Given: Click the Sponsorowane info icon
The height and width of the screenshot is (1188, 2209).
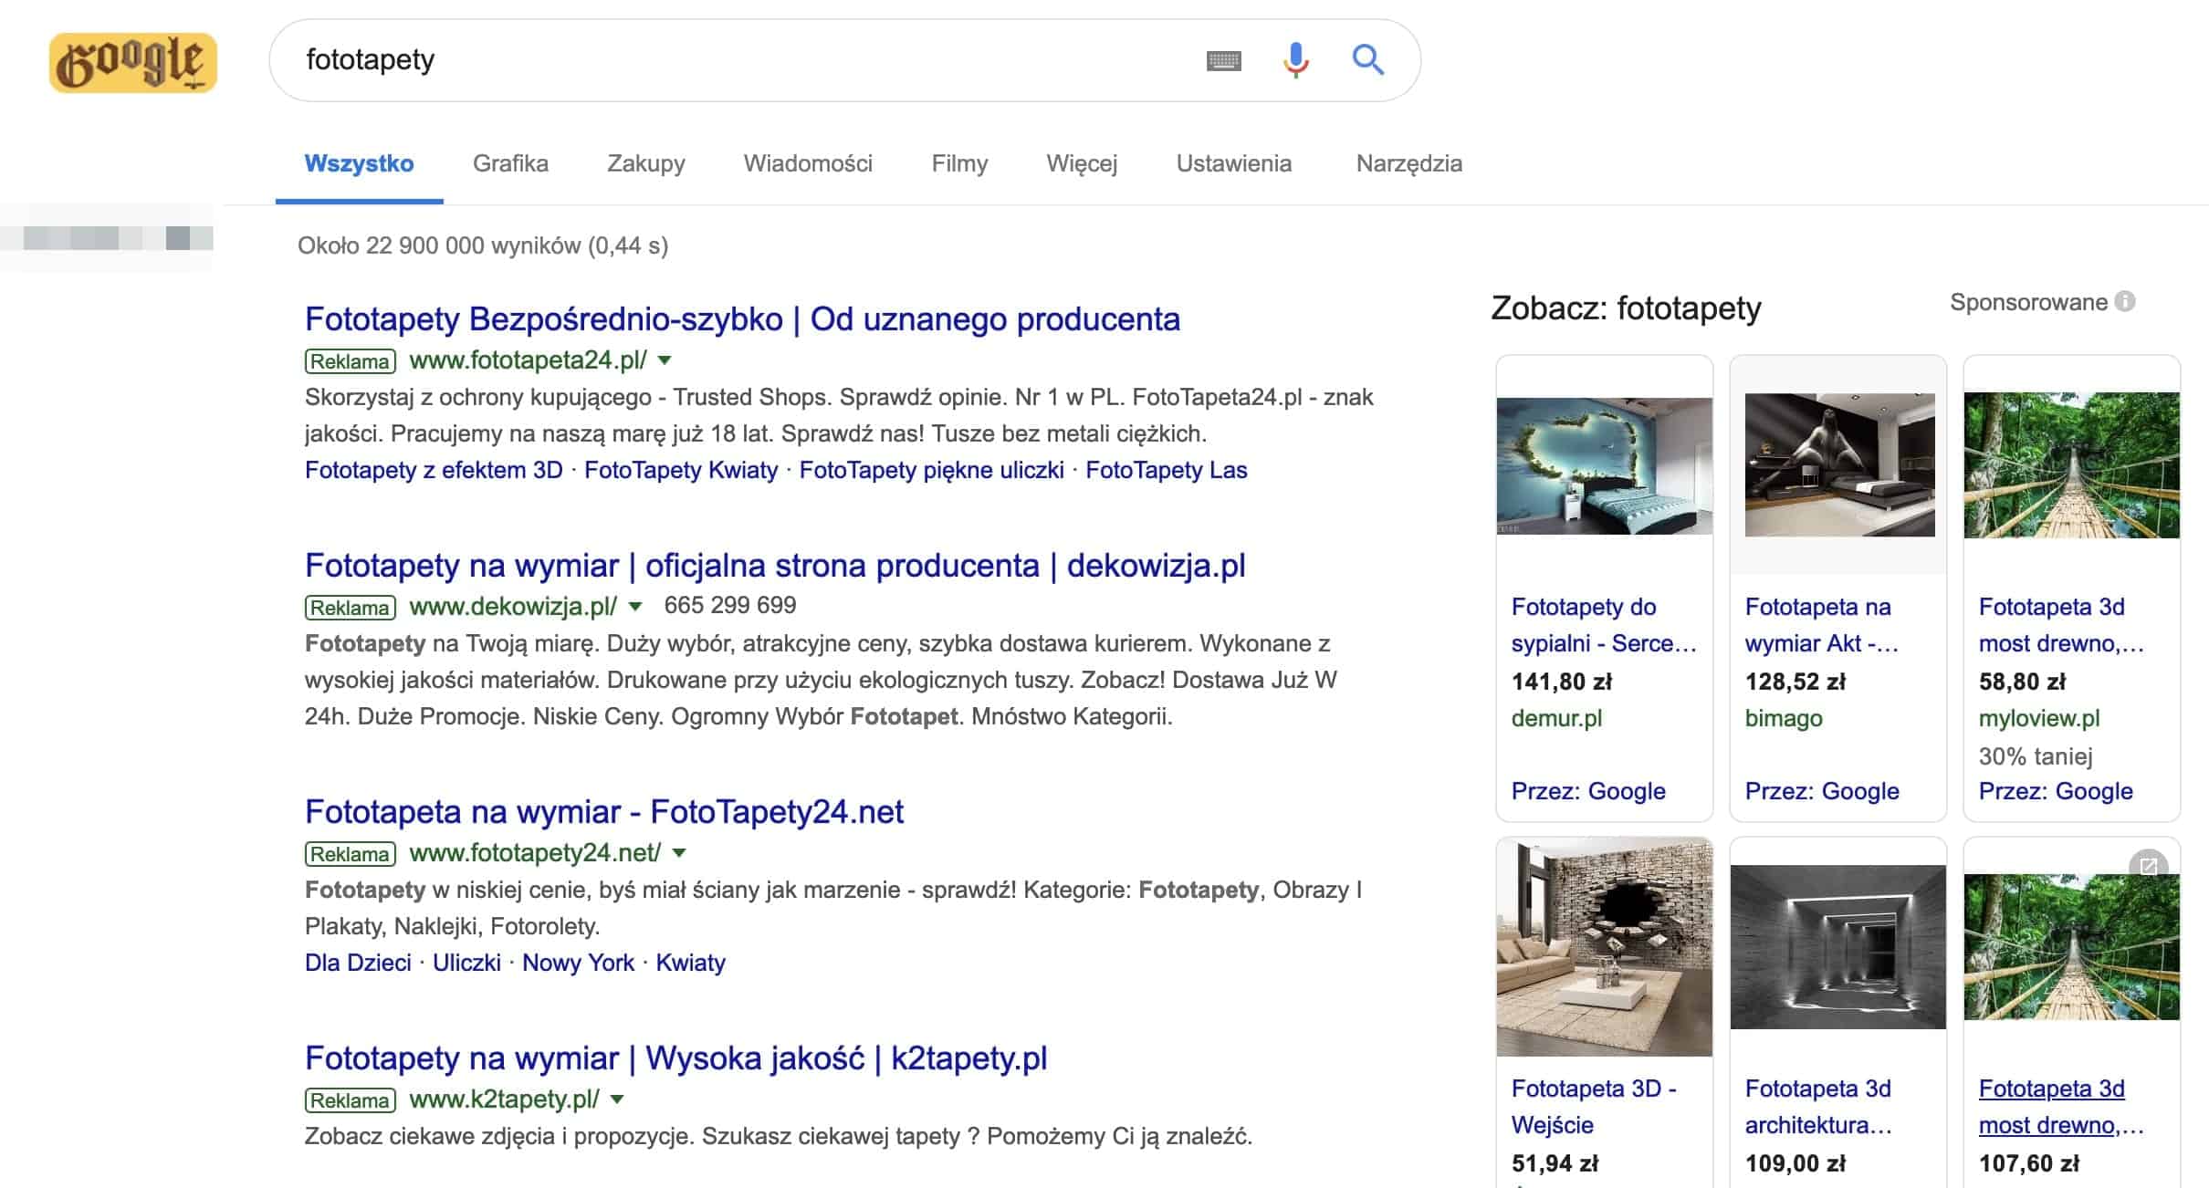Looking at the screenshot, I should [2125, 302].
